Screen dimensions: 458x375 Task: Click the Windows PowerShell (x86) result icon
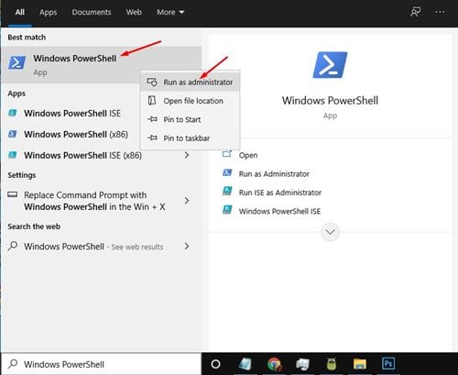[13, 134]
